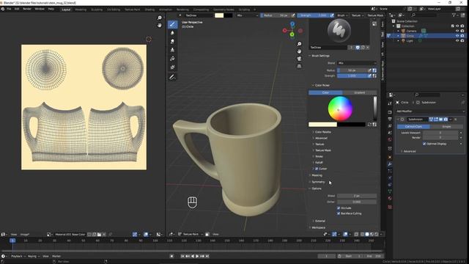Toggle Collection eye visibility icon
Image resolution: width=469 pixels, height=264 pixels.
(457, 26)
